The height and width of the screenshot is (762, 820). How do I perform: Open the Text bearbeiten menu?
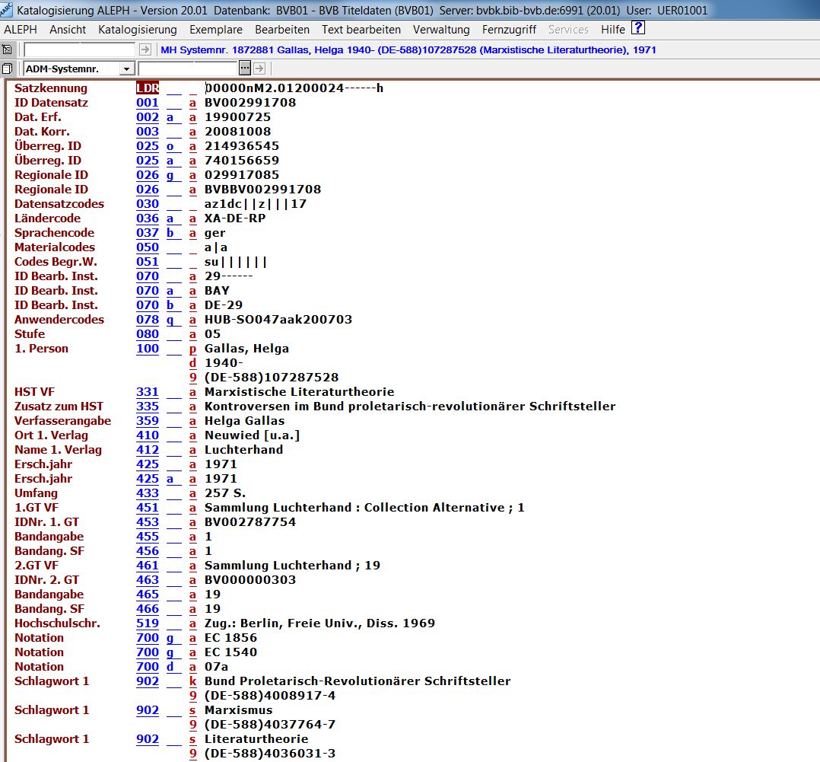pyautogui.click(x=361, y=30)
